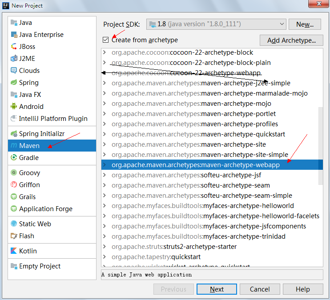The width and height of the screenshot is (330, 300).
Task: Expand maven-archetype-quickstart node
Action: coord(105,134)
